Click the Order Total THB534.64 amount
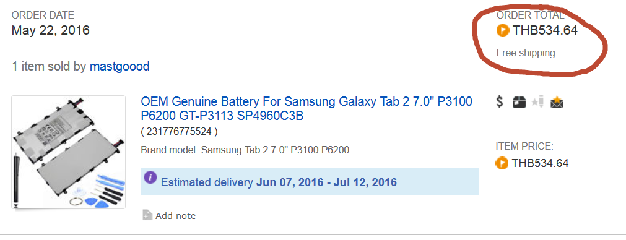This screenshot has height=240, width=626. (x=545, y=30)
